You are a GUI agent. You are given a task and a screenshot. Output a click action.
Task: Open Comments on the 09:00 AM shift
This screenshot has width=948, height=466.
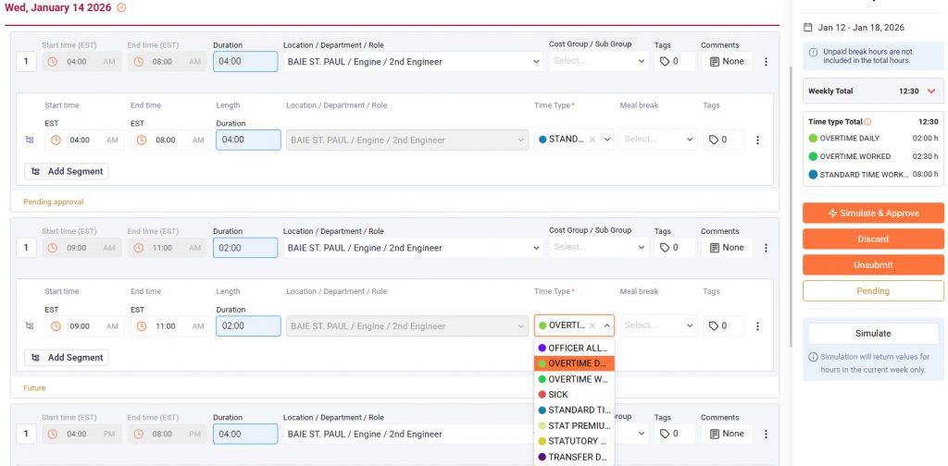(727, 248)
